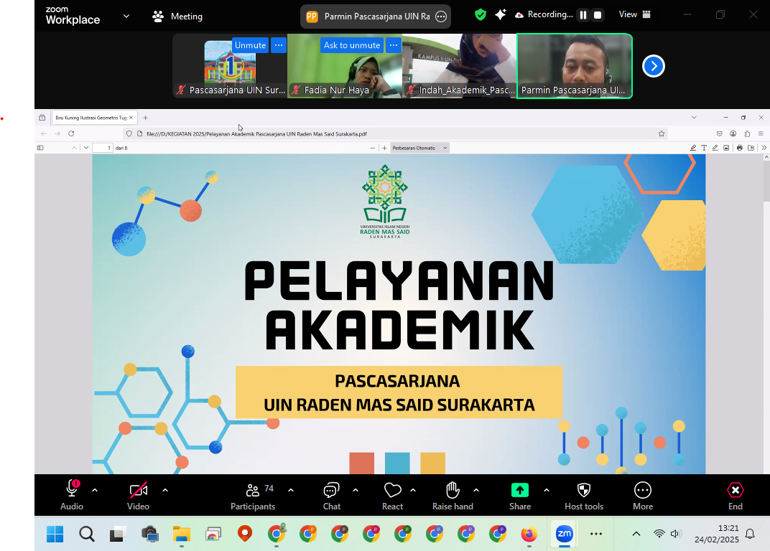This screenshot has height=551, width=770.
Task: Open the Windows Start menu
Action: click(x=55, y=534)
